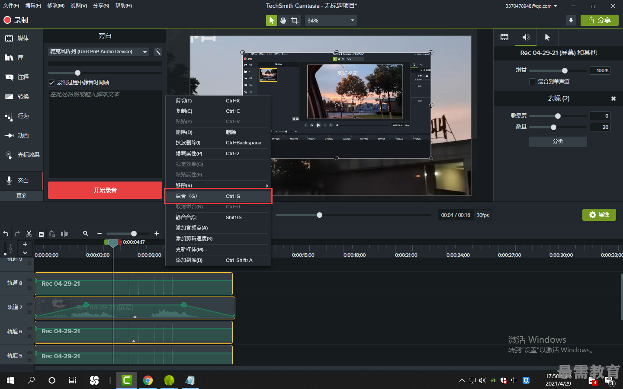Image resolution: width=623 pixels, height=389 pixels.
Task: Click the timeline magnifier zoom icon
Action: (86, 233)
